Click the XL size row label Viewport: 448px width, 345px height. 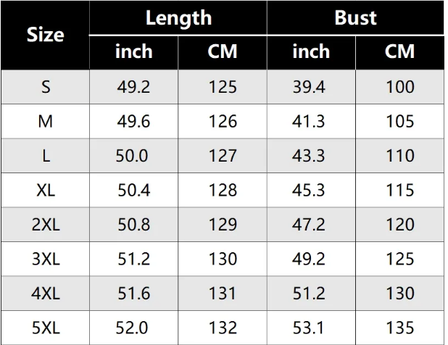tap(46, 190)
